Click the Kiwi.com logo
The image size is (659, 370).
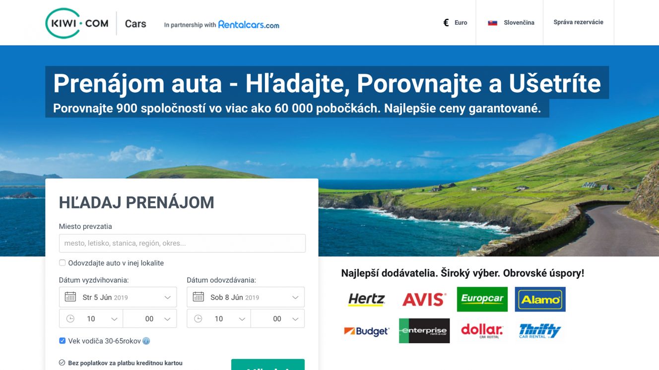[x=77, y=23]
